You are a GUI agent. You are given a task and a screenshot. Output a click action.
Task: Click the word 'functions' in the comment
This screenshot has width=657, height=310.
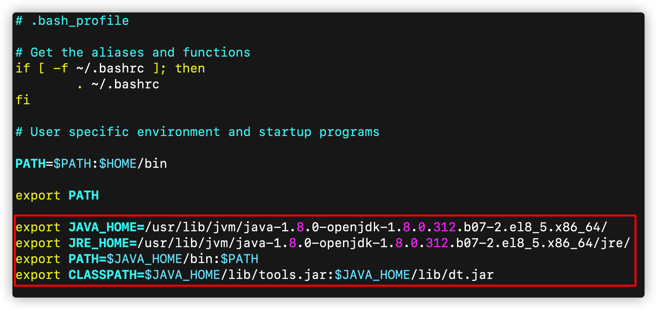coord(217,52)
